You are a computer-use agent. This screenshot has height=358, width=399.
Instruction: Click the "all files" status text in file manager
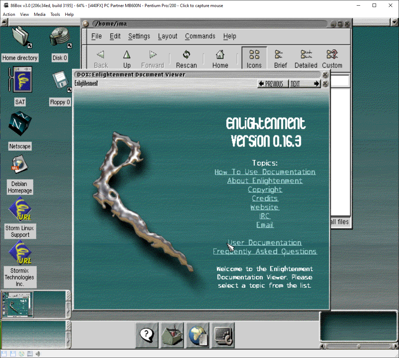pyautogui.click(x=340, y=222)
